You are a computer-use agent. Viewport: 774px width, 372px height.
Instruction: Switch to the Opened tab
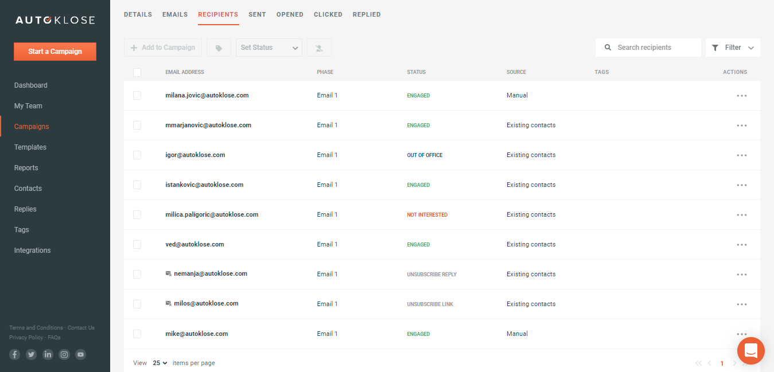pos(290,14)
